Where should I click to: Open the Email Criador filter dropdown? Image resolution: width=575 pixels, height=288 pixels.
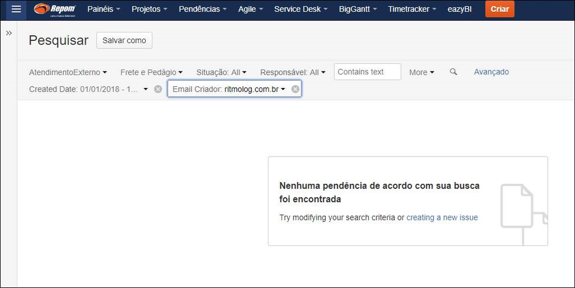229,89
